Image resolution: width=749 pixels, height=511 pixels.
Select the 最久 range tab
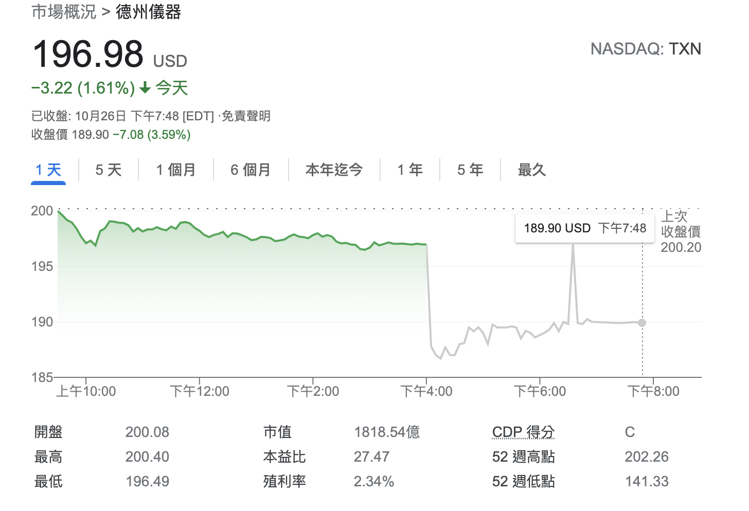click(531, 170)
